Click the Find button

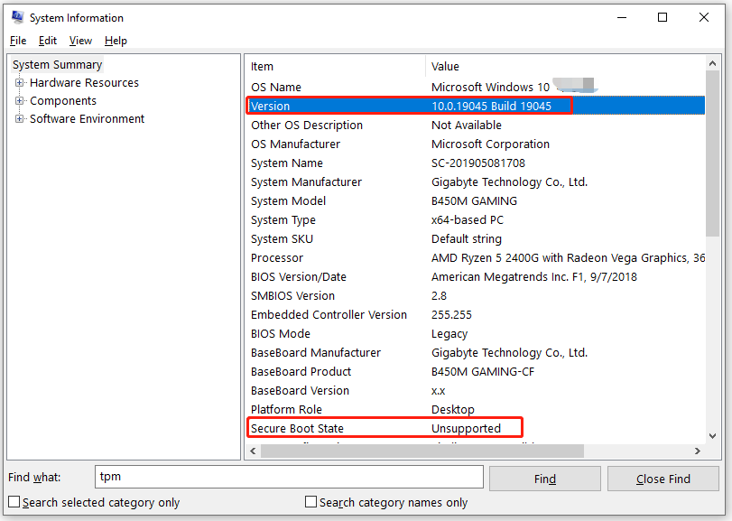pos(544,478)
